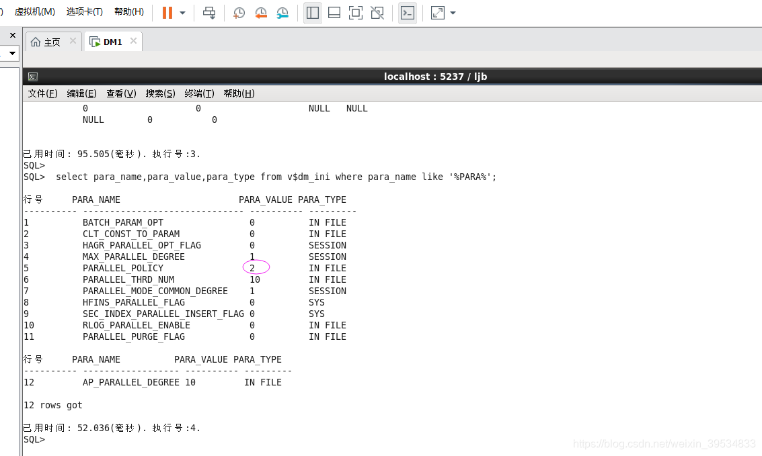Close the 主页 tab

tap(73, 41)
